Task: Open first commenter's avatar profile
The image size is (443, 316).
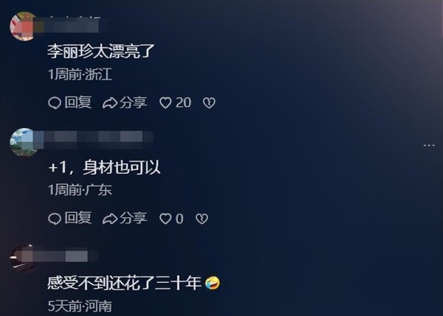Action: 23,27
